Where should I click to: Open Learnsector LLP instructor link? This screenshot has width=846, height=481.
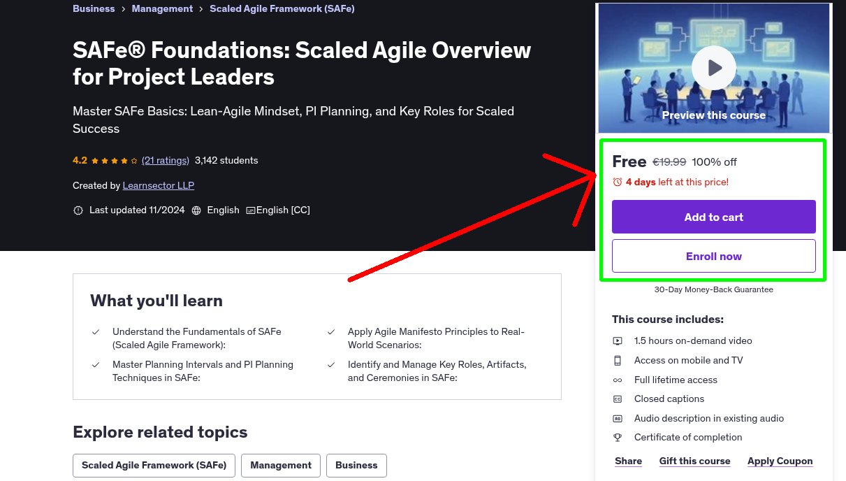[x=159, y=185]
